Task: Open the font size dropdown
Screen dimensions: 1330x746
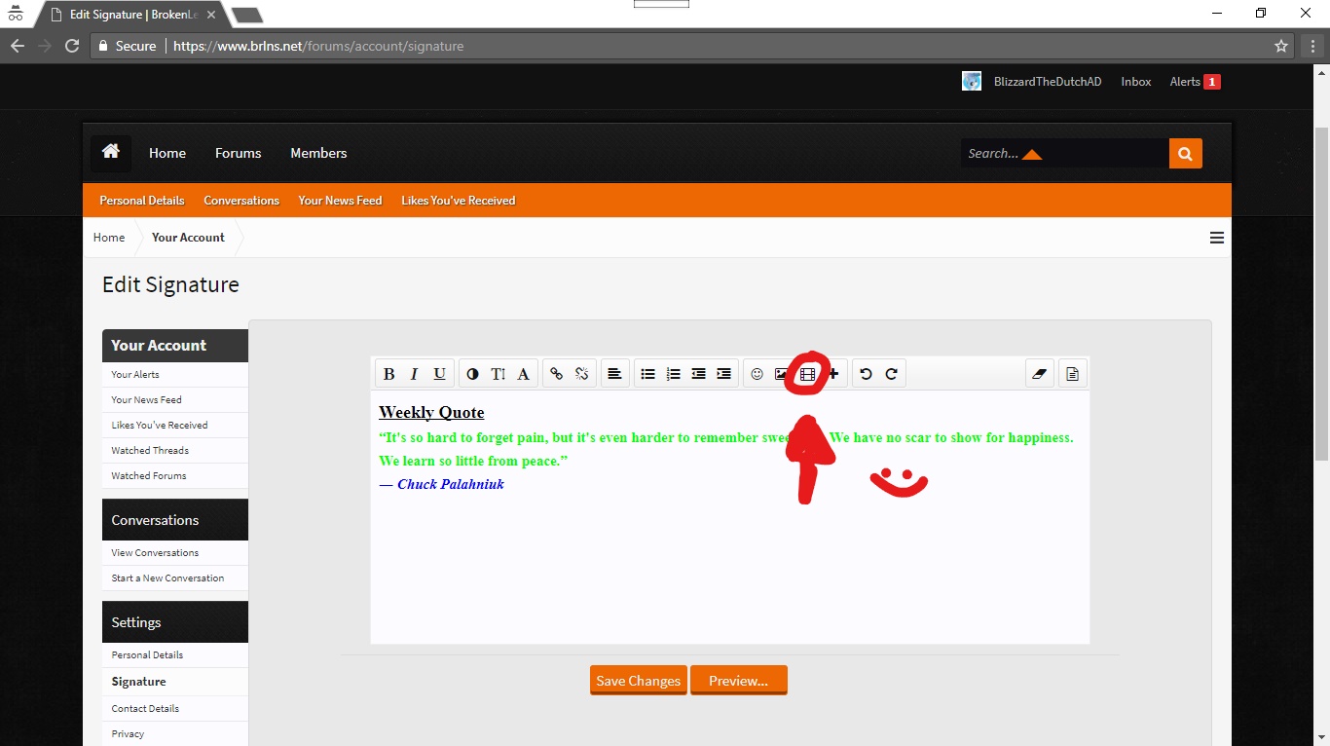Action: coord(498,374)
